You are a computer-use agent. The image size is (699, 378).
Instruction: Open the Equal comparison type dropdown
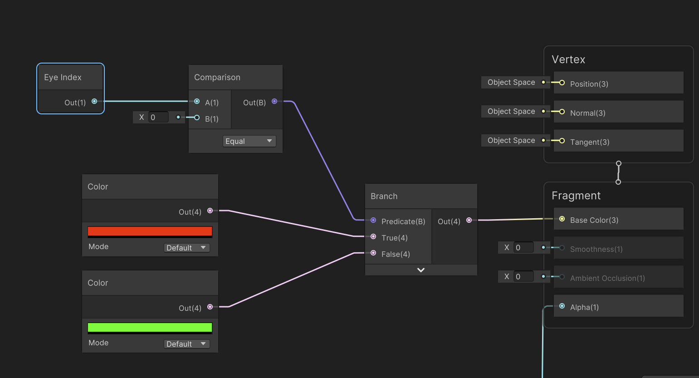click(x=249, y=141)
